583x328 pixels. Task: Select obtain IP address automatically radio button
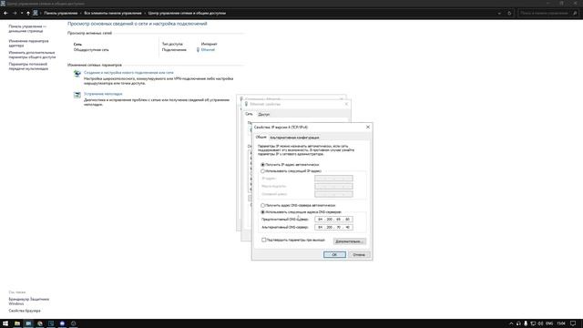pyautogui.click(x=263, y=164)
